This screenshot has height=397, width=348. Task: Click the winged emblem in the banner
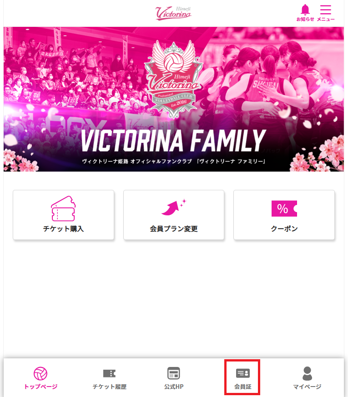click(x=173, y=78)
